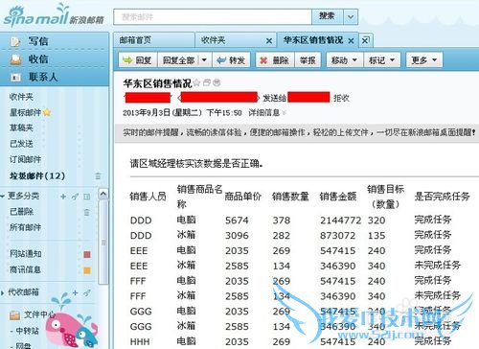This screenshot has width=479, height=349.
Task: Click the 873072 sales amount cell
Action: [337, 236]
